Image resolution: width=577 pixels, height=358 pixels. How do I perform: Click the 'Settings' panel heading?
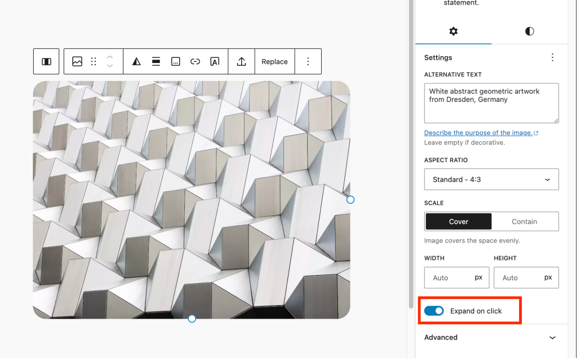[438, 57]
